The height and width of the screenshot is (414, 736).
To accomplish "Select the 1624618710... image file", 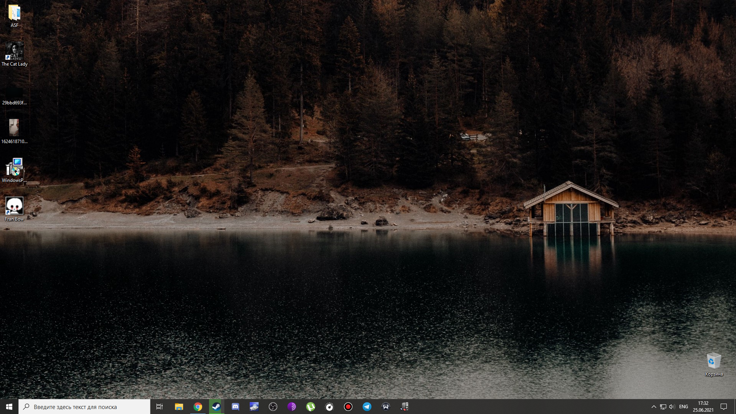I will pyautogui.click(x=14, y=132).
